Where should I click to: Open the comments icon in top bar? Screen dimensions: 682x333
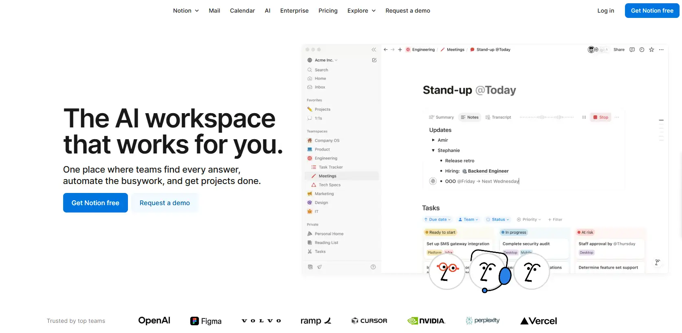pyautogui.click(x=632, y=50)
